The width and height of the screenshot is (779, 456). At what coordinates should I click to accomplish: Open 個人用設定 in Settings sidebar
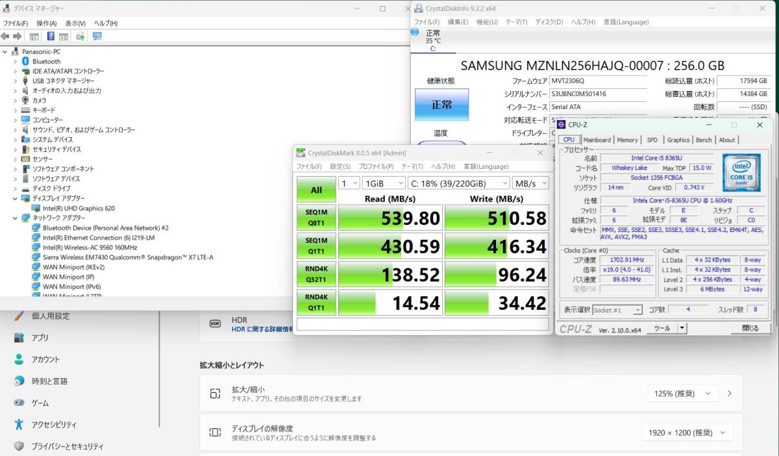(x=50, y=316)
